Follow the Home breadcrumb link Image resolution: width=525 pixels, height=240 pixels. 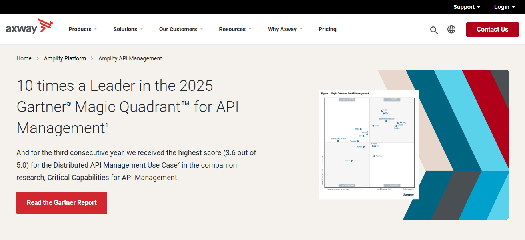pos(24,58)
